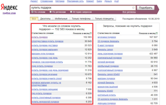The image size is (166, 105).
Task: Open коптильня купить similar query
Action: [x=107, y=95]
